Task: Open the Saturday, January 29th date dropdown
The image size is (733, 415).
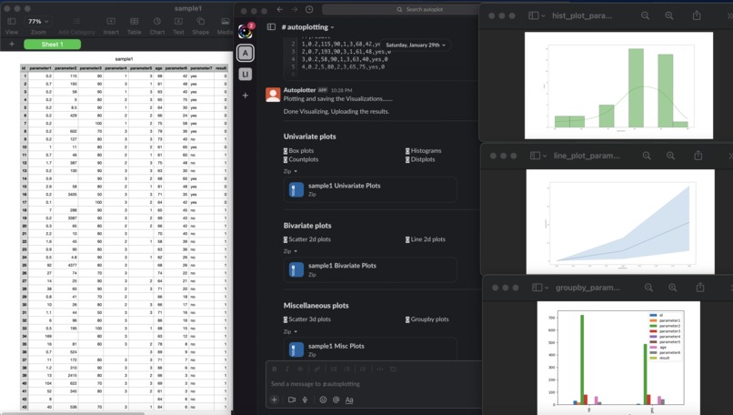Action: 415,45
